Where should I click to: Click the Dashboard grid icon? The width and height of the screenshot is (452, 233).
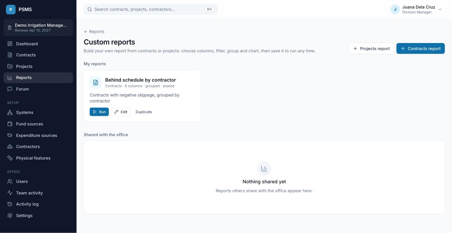pyautogui.click(x=10, y=44)
